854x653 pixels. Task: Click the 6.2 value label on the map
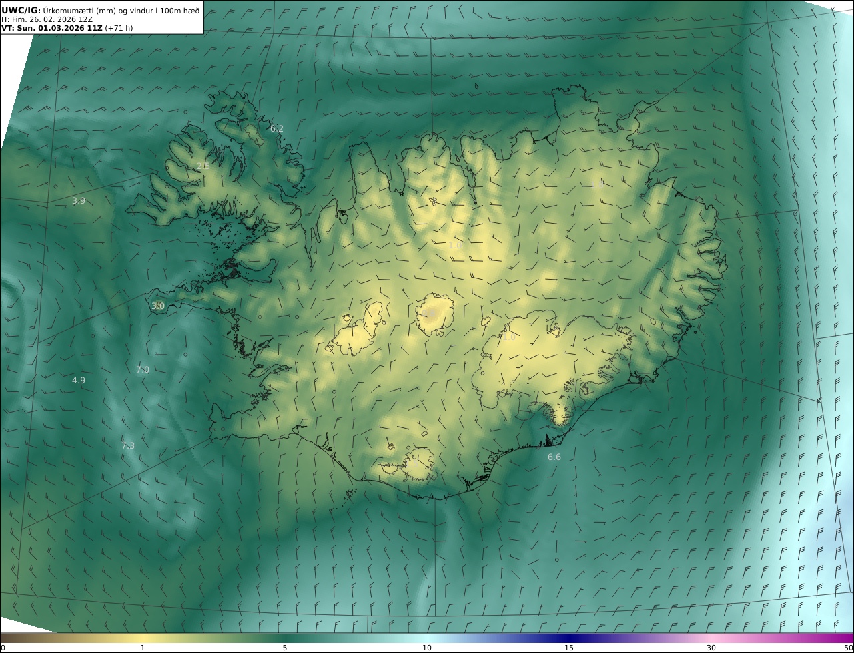(x=276, y=128)
